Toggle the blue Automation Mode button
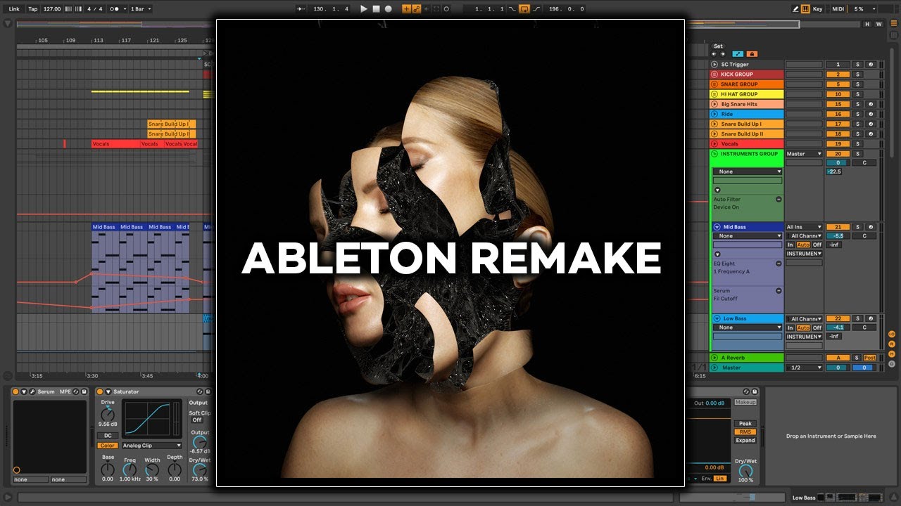This screenshot has height=506, width=901. [x=738, y=54]
